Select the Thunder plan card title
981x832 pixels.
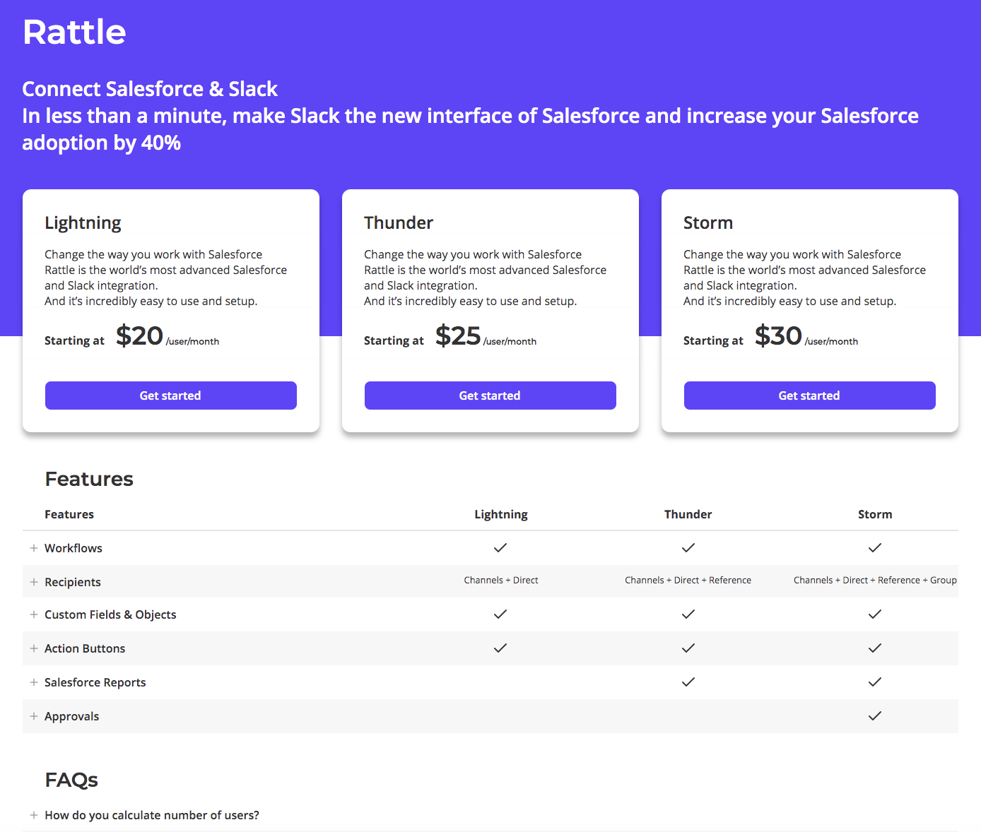tap(399, 223)
